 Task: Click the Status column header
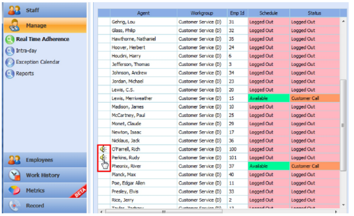coord(314,13)
